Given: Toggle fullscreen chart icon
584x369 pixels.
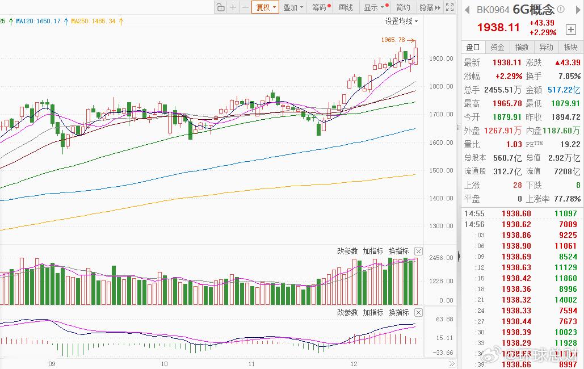Looking at the screenshot, I should tap(449, 7).
